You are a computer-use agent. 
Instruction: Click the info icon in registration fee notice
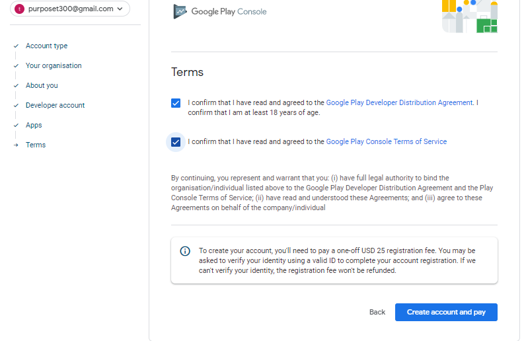185,251
